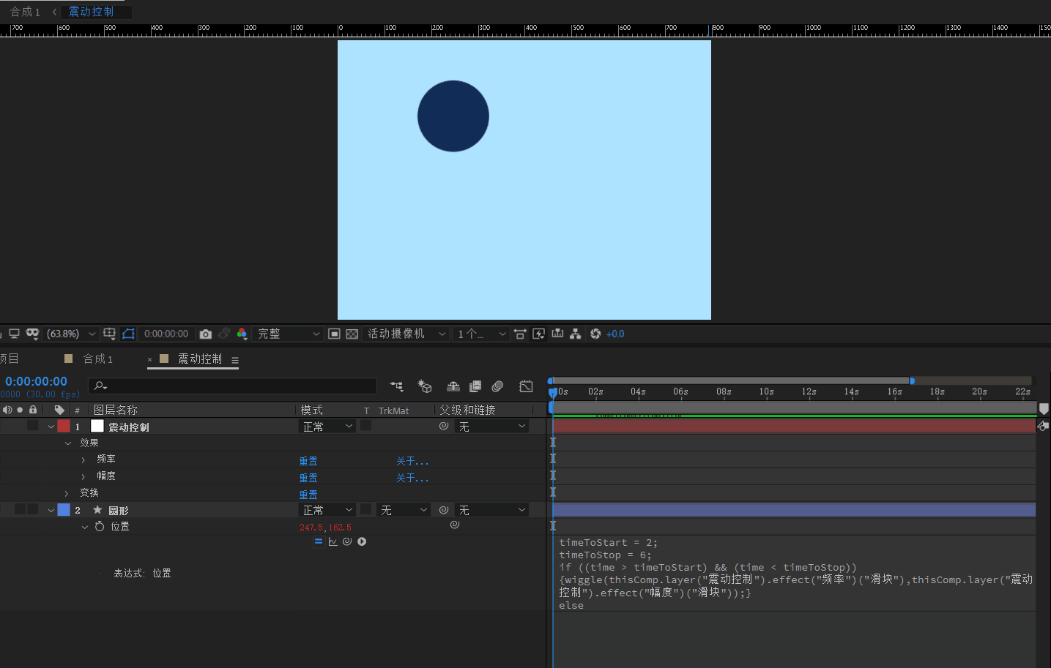Viewport: 1051px width, 668px height.
Task: Toggle the enable expression equals switch
Action: (x=319, y=541)
